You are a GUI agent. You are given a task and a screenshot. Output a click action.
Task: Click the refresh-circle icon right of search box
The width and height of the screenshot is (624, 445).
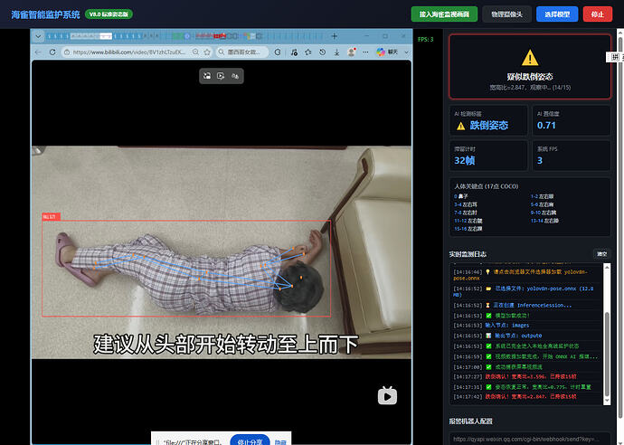click(x=278, y=52)
